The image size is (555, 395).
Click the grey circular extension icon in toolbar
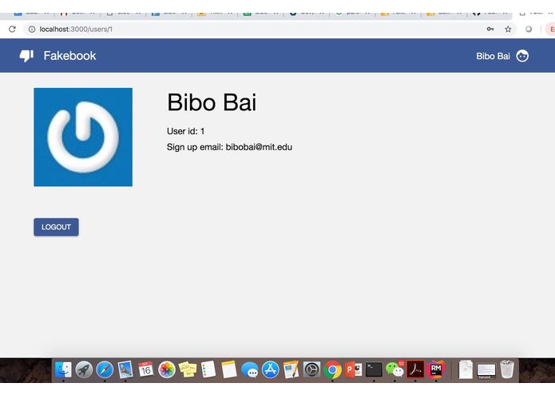click(x=529, y=29)
